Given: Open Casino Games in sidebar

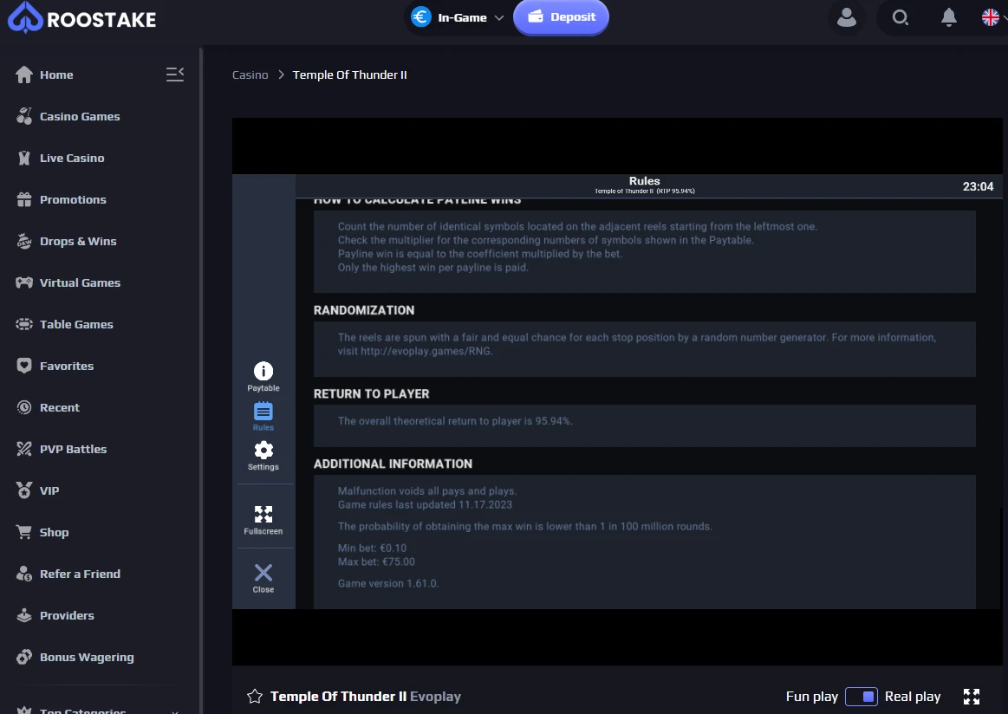Looking at the screenshot, I should (x=80, y=116).
